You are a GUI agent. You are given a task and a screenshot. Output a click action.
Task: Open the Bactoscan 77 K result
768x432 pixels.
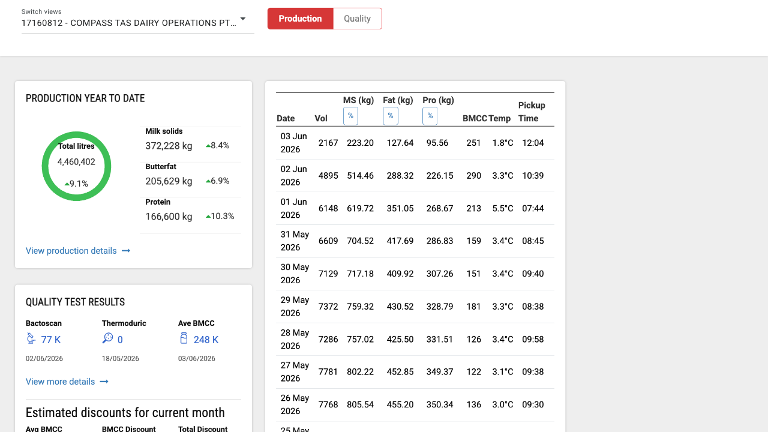click(51, 340)
